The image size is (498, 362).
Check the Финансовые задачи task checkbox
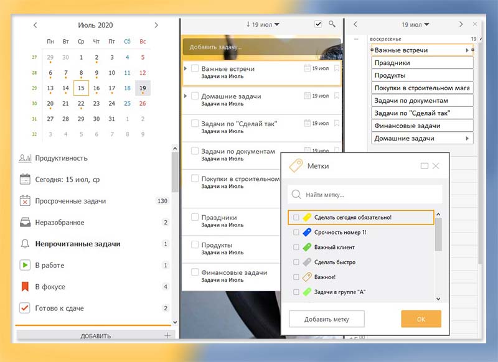click(195, 272)
